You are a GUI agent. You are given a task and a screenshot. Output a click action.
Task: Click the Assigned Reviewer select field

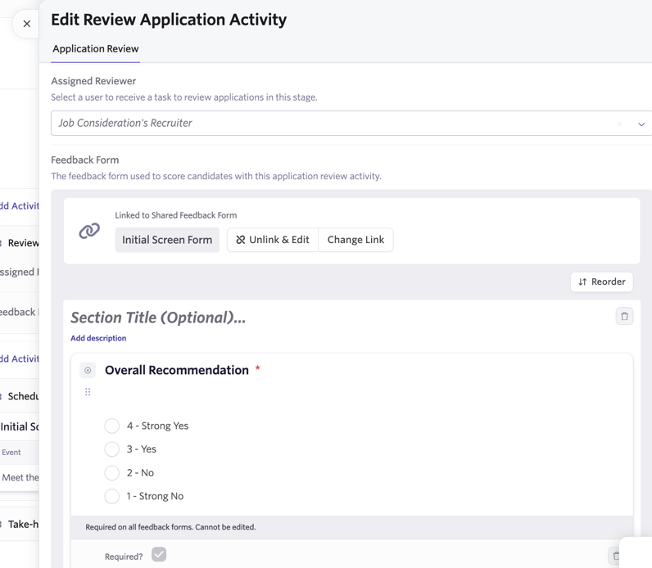coord(351,123)
